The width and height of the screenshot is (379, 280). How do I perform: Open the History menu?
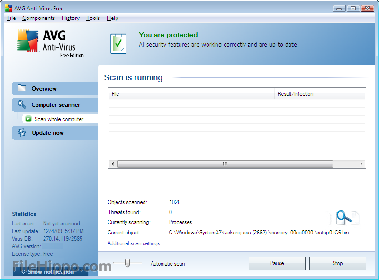coord(70,18)
